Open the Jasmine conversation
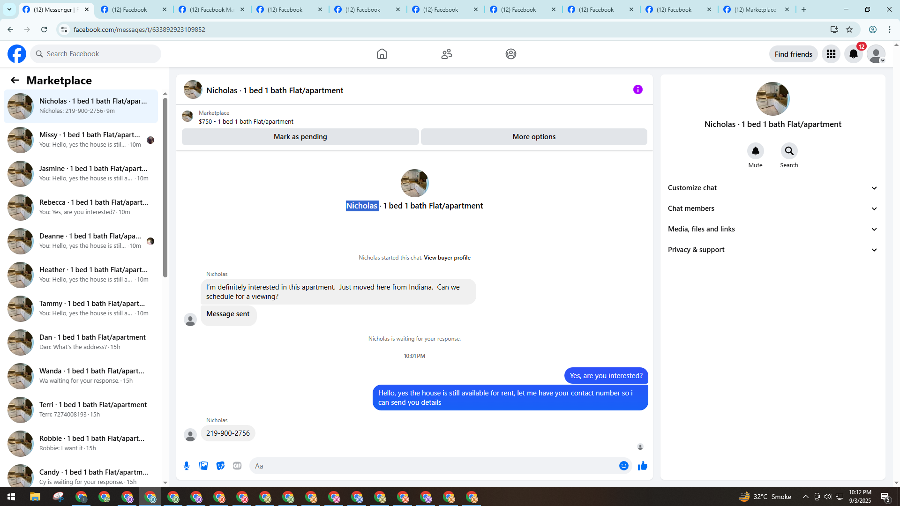Image resolution: width=900 pixels, height=506 pixels. click(81, 174)
